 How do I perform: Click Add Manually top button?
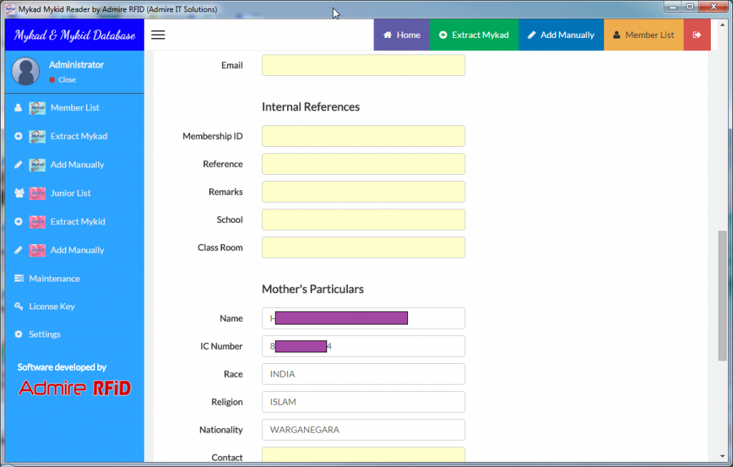(560, 35)
